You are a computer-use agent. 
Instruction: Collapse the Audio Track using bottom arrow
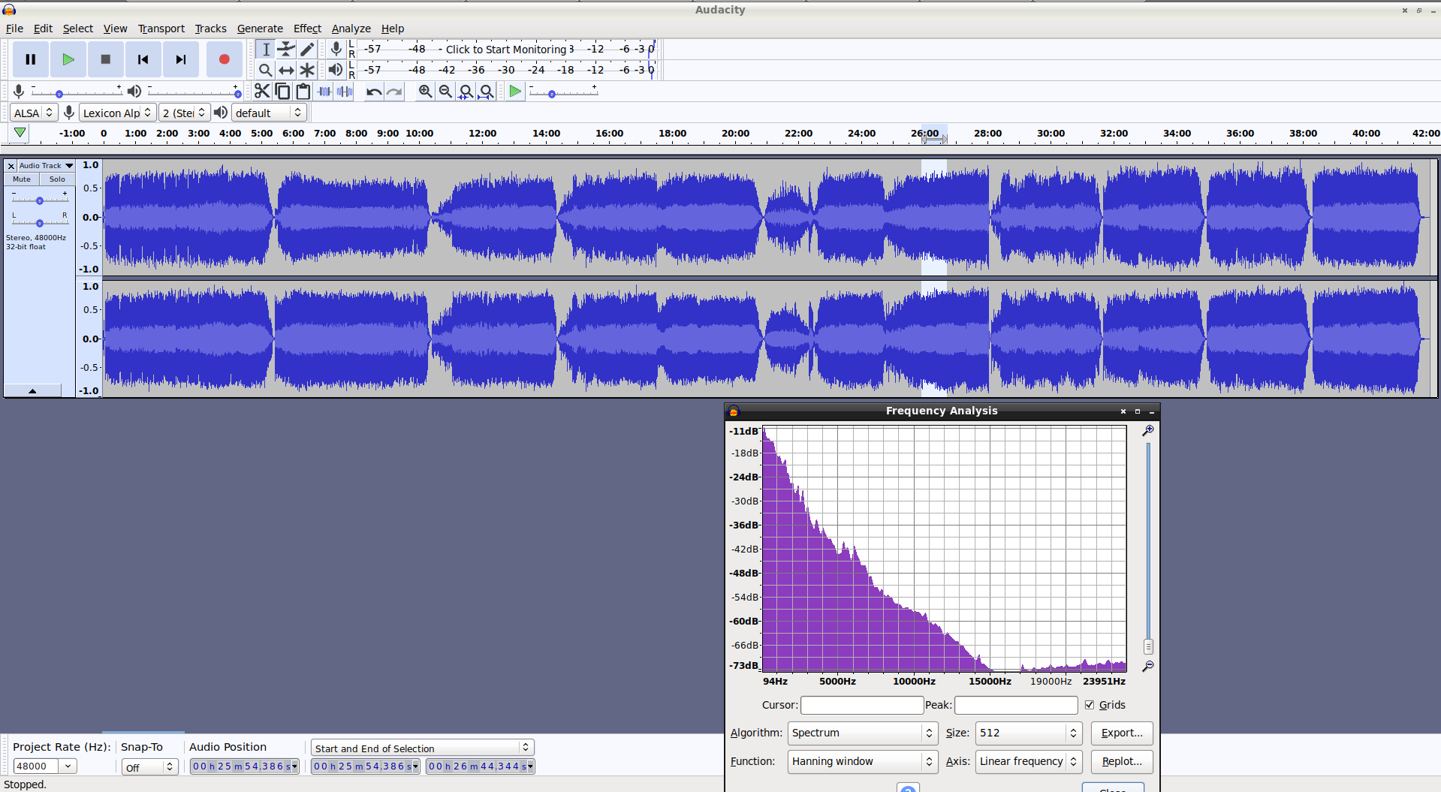point(32,390)
